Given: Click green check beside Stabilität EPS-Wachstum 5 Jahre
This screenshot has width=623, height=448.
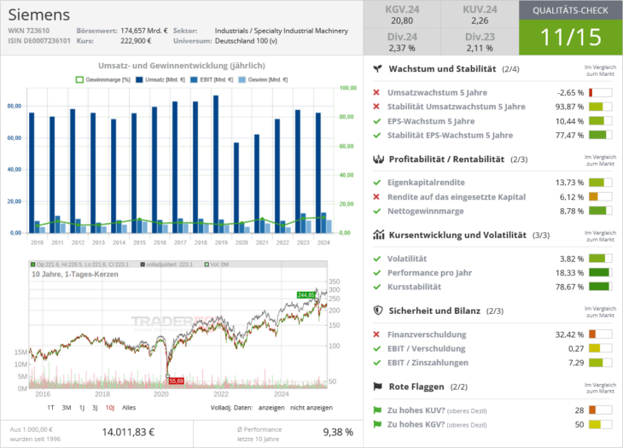Looking at the screenshot, I should pos(377,135).
